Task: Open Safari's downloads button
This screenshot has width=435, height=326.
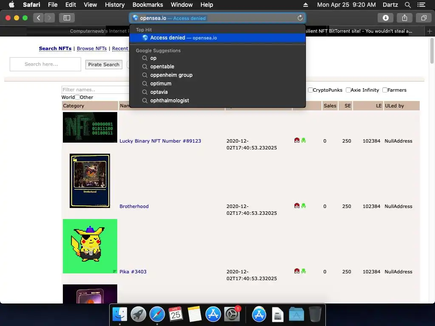Action: pos(385,18)
